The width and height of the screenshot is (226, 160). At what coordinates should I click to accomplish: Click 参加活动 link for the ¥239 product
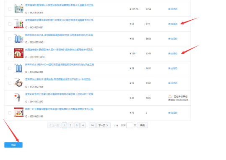tap(173, 53)
